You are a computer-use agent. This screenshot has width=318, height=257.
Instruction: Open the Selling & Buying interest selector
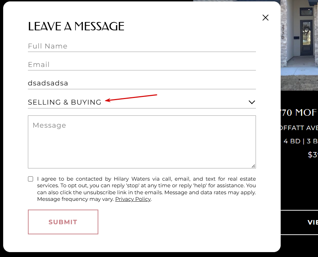[x=142, y=102]
